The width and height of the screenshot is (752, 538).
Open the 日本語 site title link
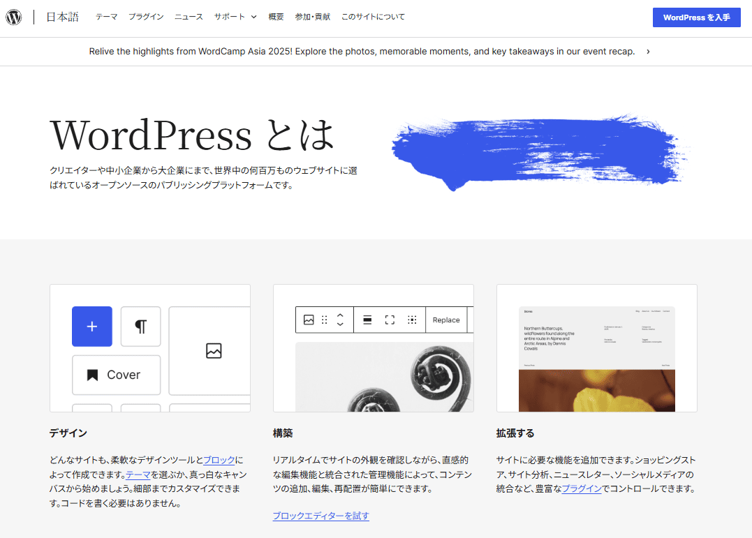click(x=62, y=17)
